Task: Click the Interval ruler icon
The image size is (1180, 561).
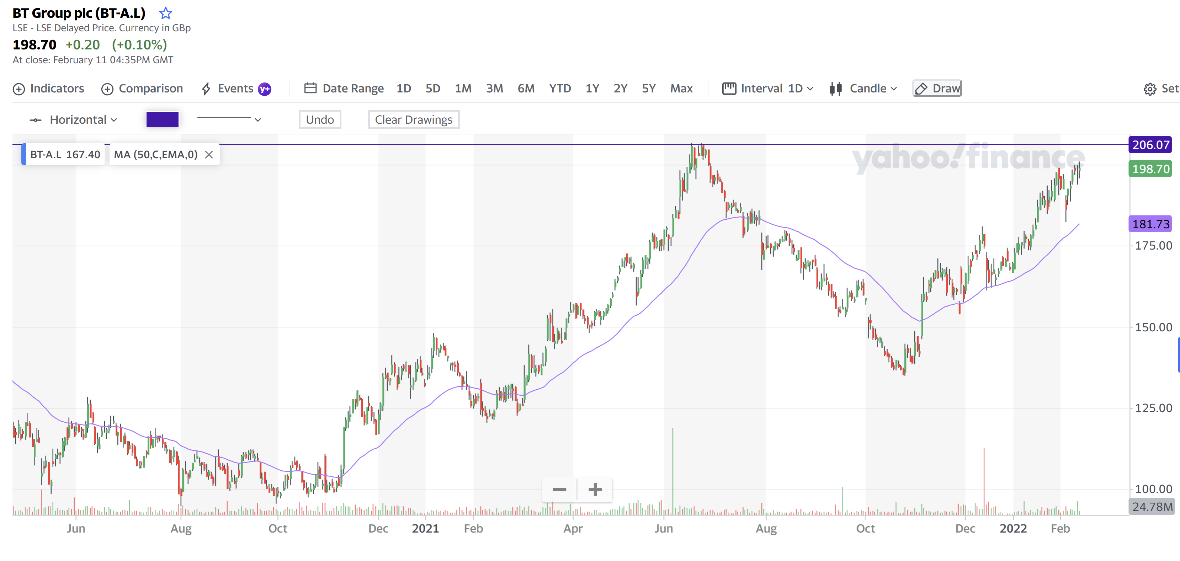Action: tap(729, 89)
